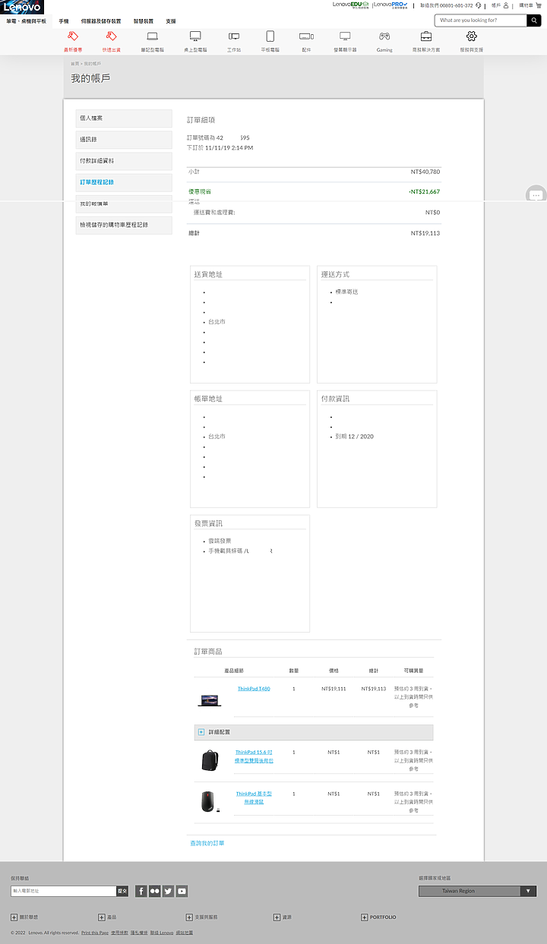Click the 隱私權條 footer link
Screen dimensions: 547x944
[138, 933]
